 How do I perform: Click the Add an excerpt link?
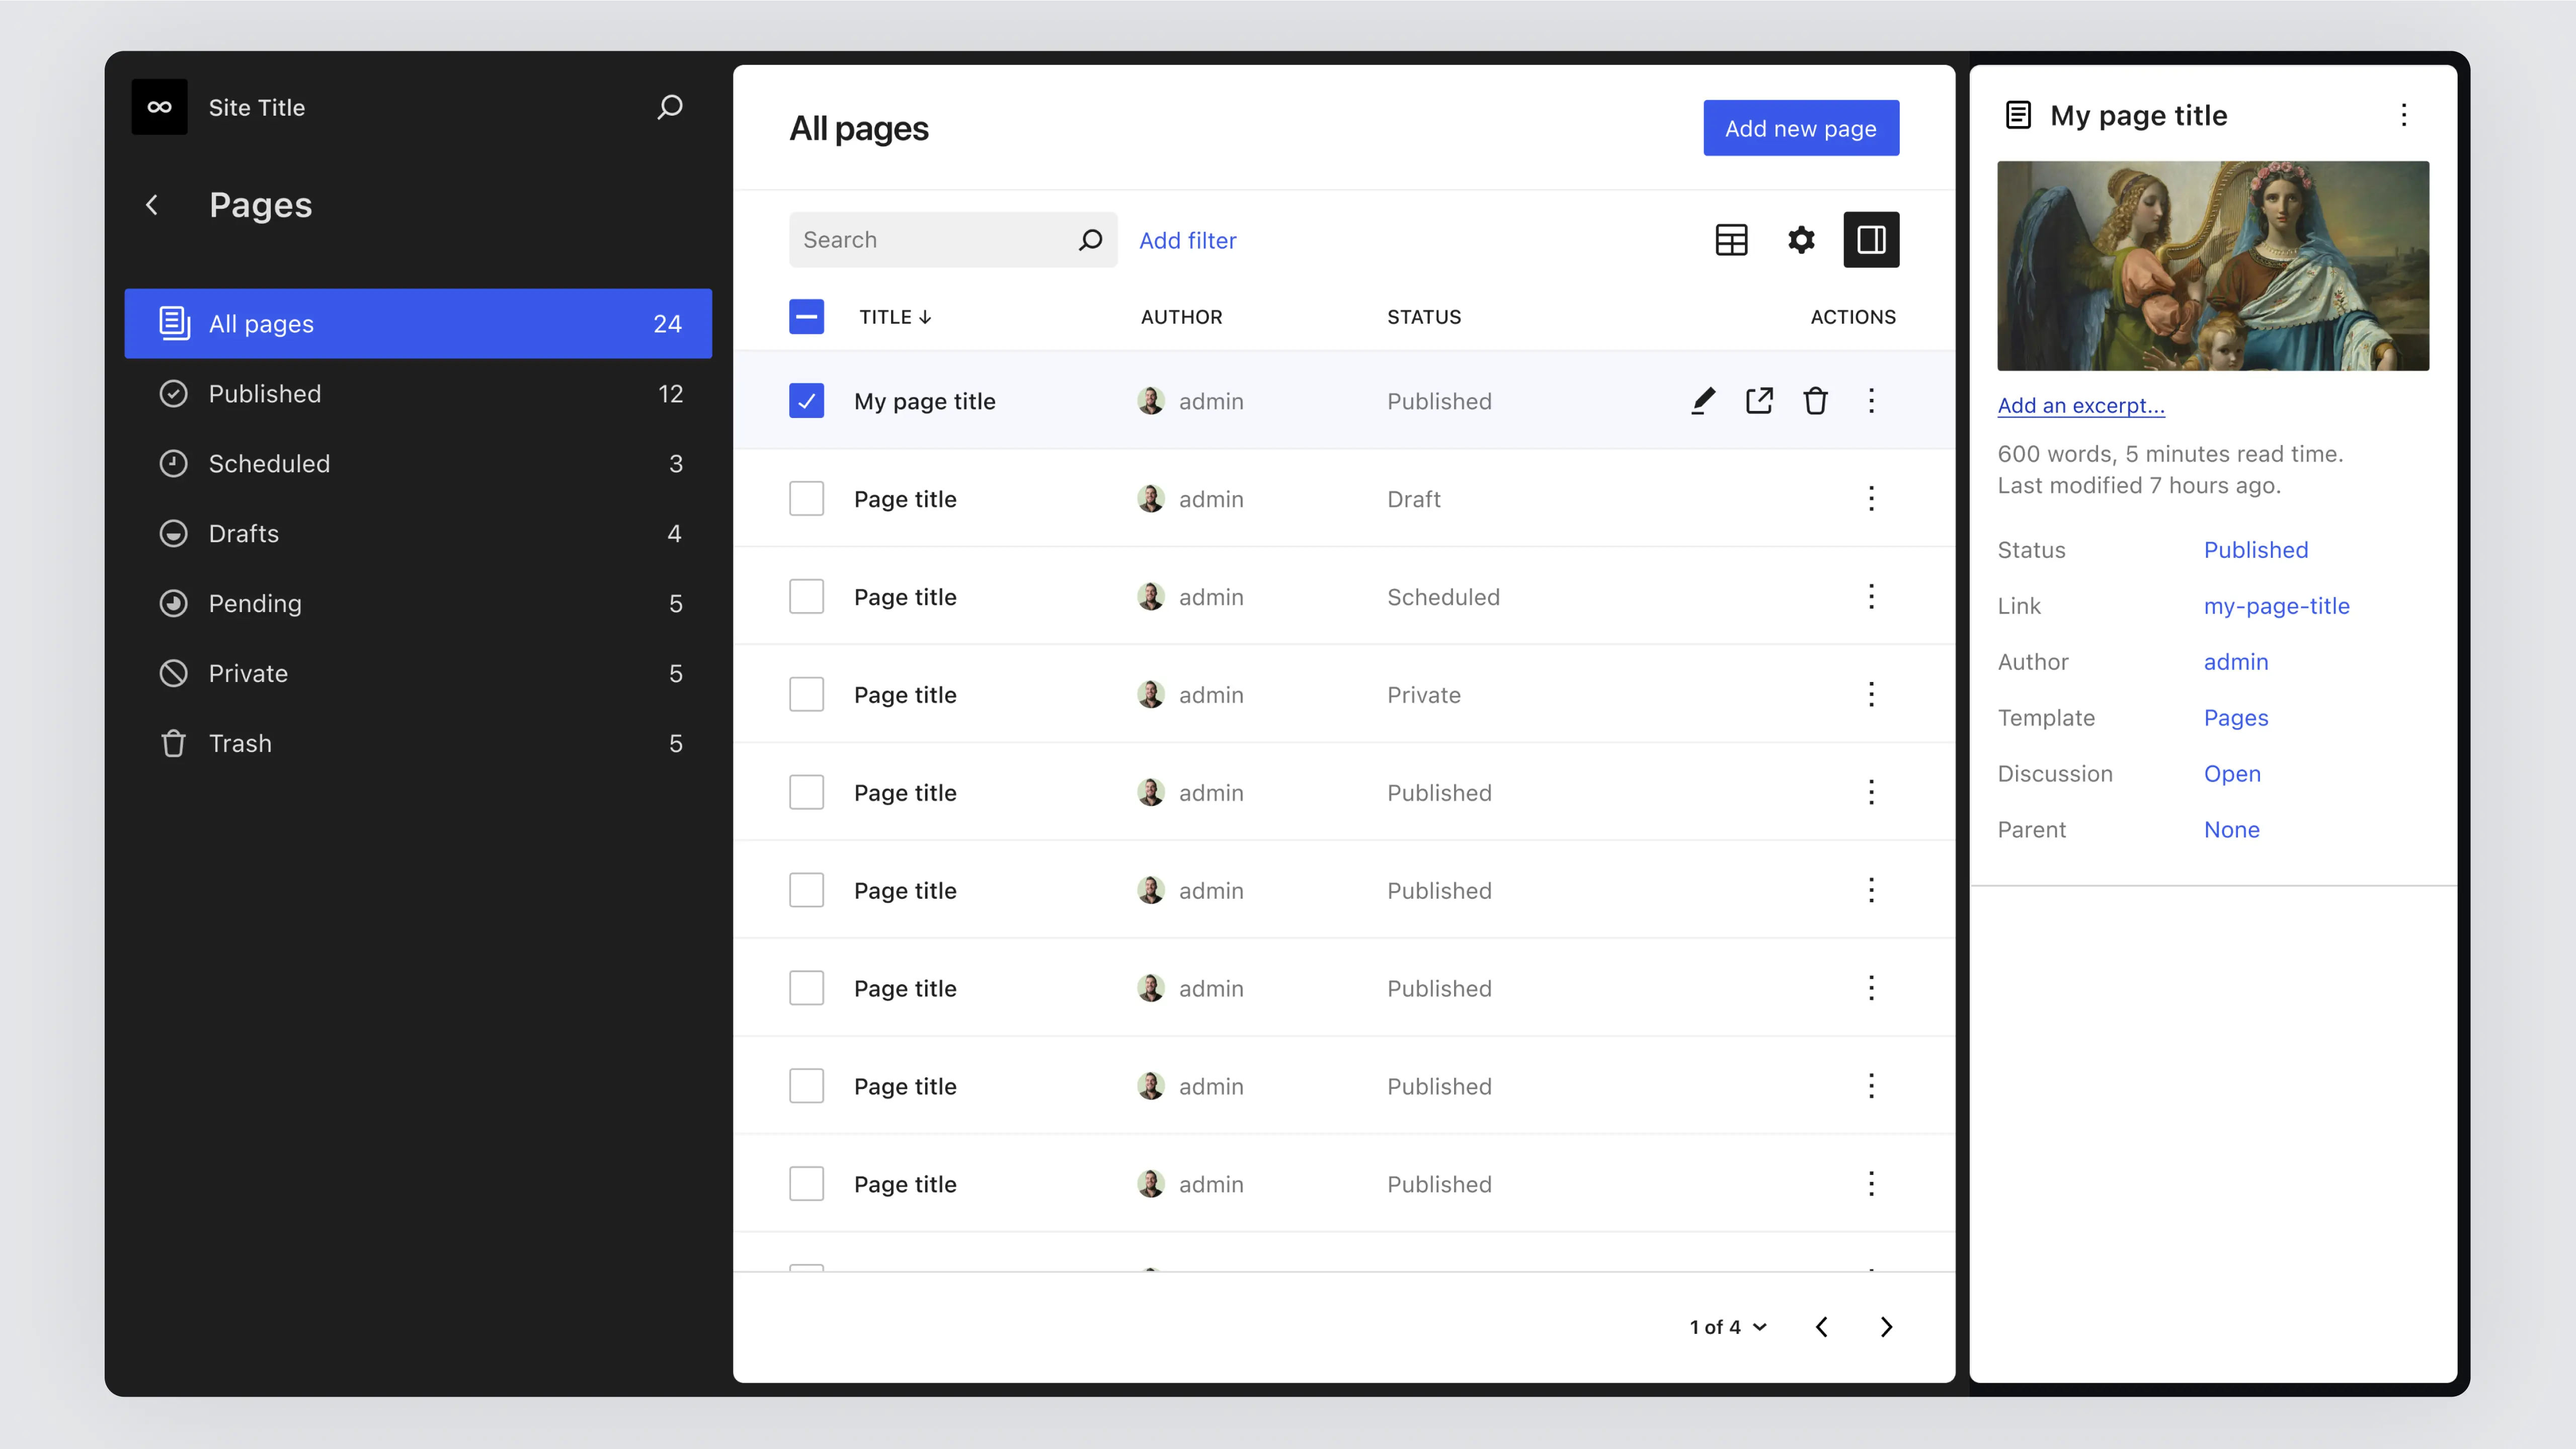point(2080,406)
